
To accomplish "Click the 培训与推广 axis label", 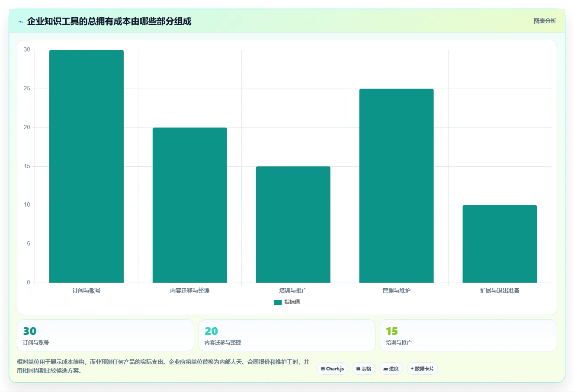I will (x=293, y=290).
